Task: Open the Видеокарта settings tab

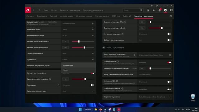Action: point(42,16)
